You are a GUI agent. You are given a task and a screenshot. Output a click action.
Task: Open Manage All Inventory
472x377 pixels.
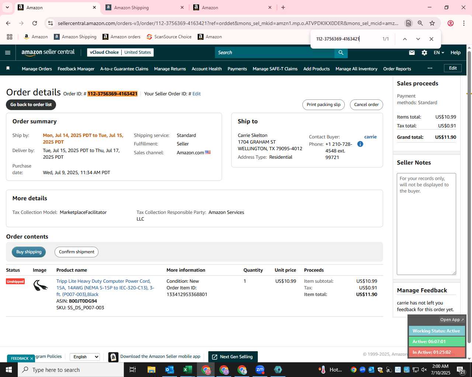(x=357, y=69)
